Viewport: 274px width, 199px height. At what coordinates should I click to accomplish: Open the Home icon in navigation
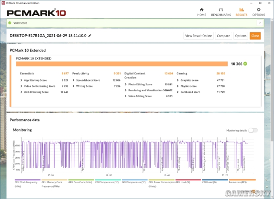[x=201, y=9]
